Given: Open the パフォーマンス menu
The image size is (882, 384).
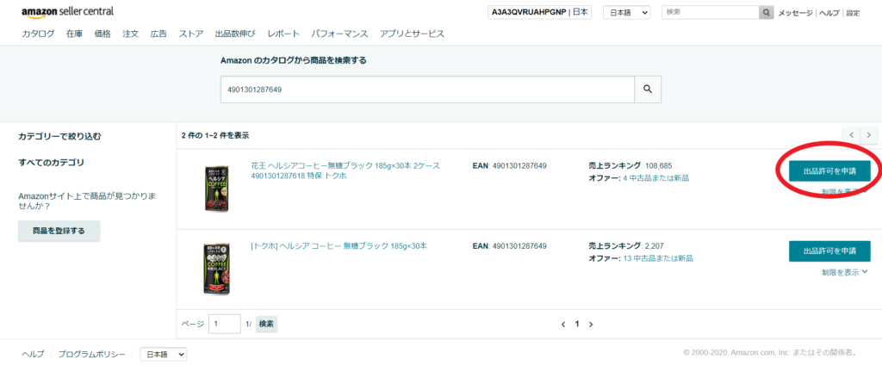Looking at the screenshot, I should pos(339,34).
